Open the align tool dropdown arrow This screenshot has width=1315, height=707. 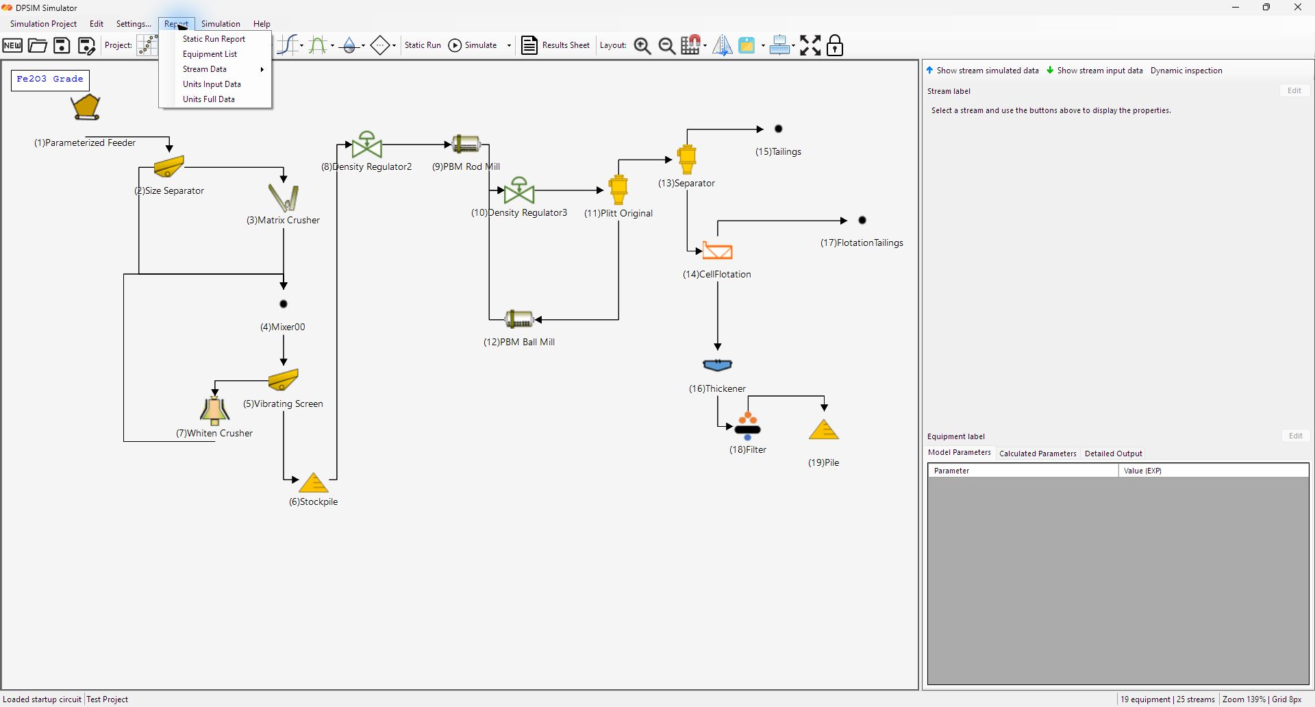(793, 46)
